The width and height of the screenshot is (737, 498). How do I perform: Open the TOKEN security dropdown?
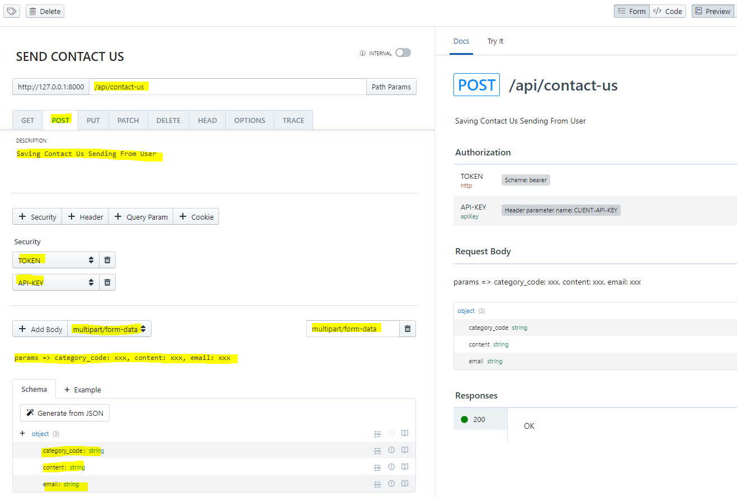pyautogui.click(x=56, y=260)
